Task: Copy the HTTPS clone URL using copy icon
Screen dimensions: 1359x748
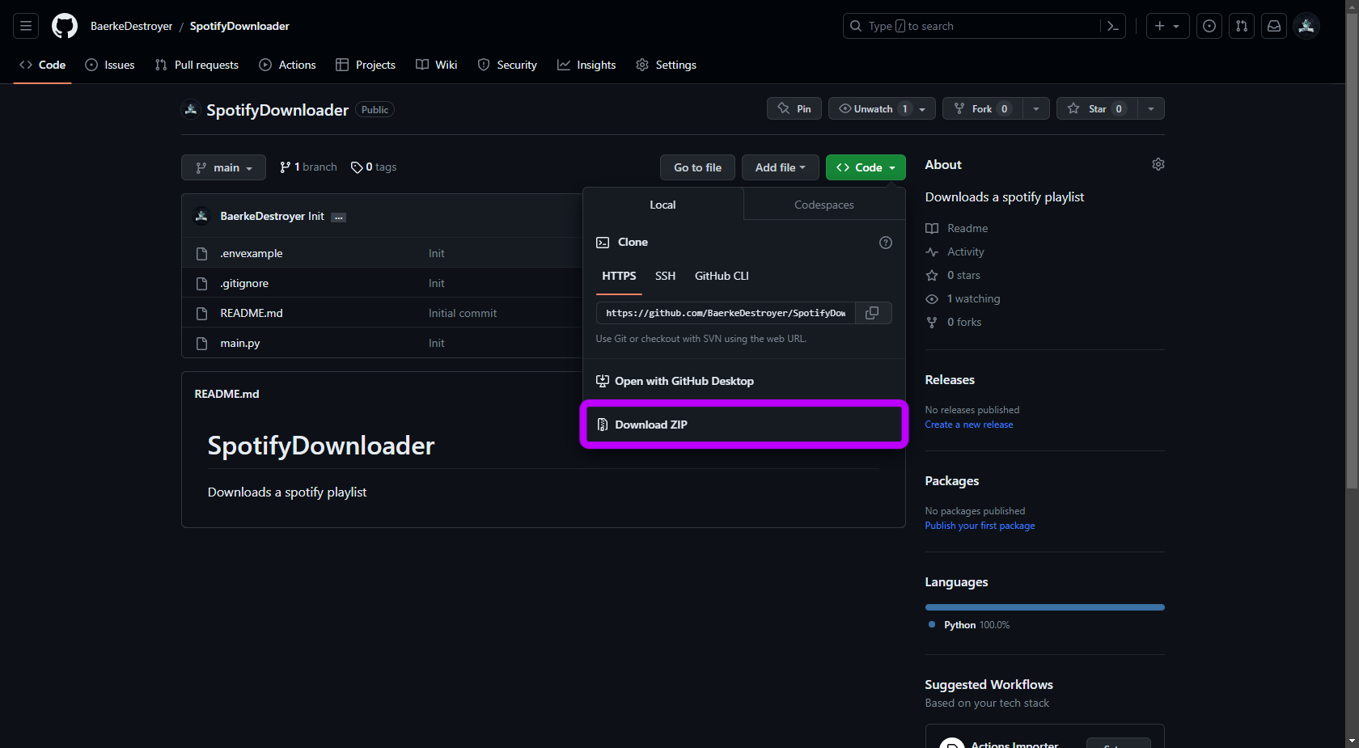Action: point(873,313)
